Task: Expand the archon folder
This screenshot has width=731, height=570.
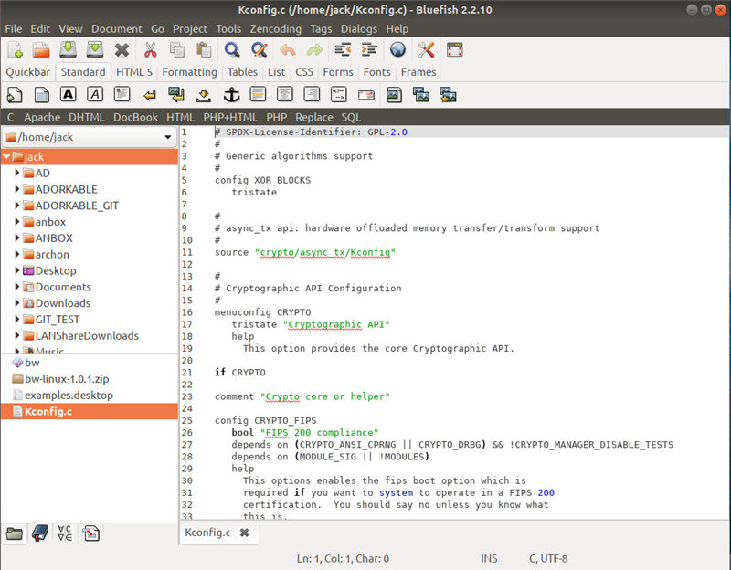Action: (x=16, y=255)
